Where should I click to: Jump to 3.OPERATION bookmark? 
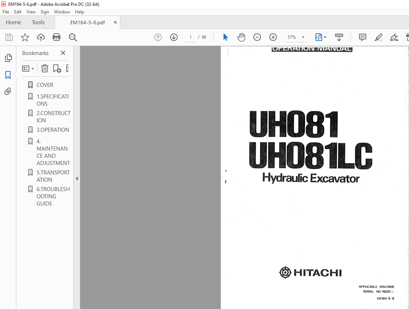(53, 130)
